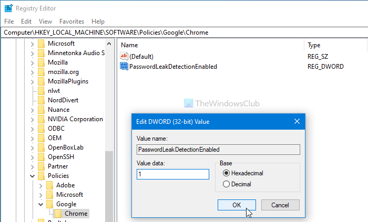Expand the Adobe policies key

41,185
